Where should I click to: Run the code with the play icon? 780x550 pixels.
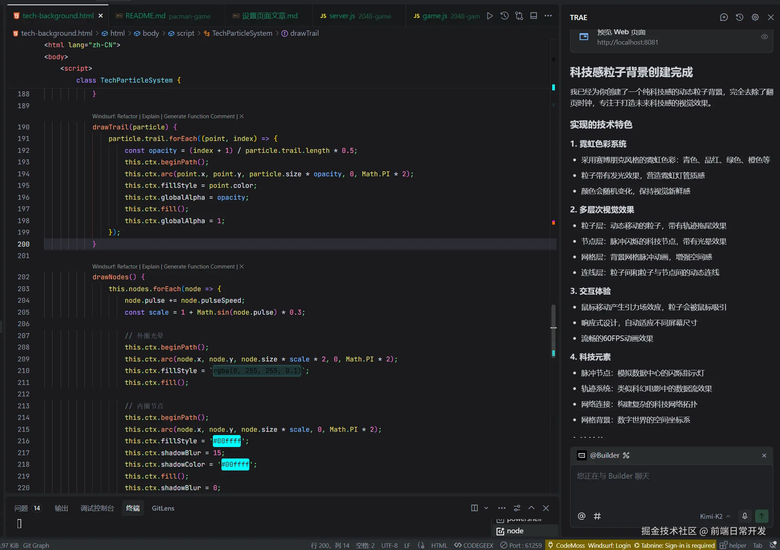[490, 16]
